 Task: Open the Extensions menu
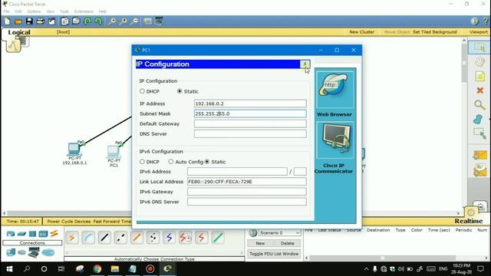(84, 11)
